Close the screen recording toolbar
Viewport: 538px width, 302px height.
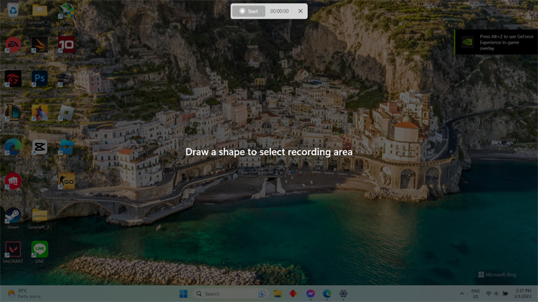coord(300,11)
